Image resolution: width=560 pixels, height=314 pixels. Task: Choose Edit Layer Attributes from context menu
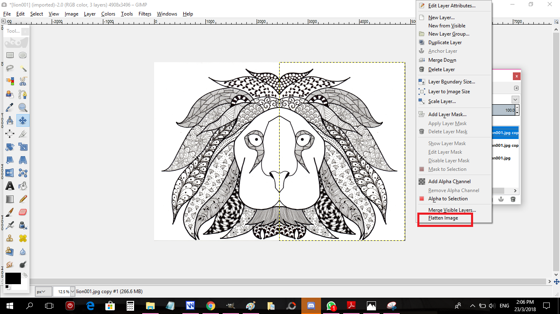pos(452,6)
